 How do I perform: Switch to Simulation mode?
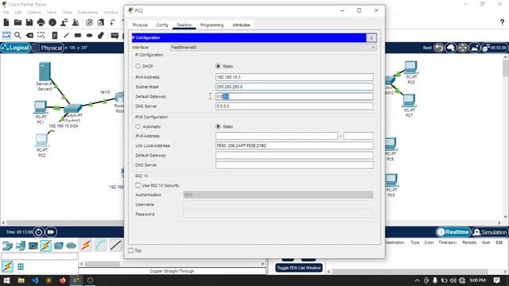click(x=490, y=232)
